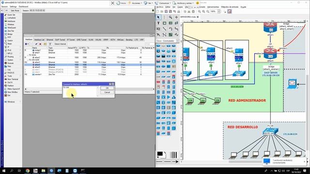Viewport: 310px width, 174px height.
Task: Open Cisco - Conmutador sheet dropdown
Action: click(x=168, y=41)
